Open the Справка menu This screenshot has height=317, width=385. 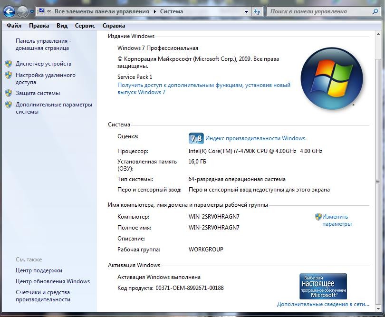(114, 26)
